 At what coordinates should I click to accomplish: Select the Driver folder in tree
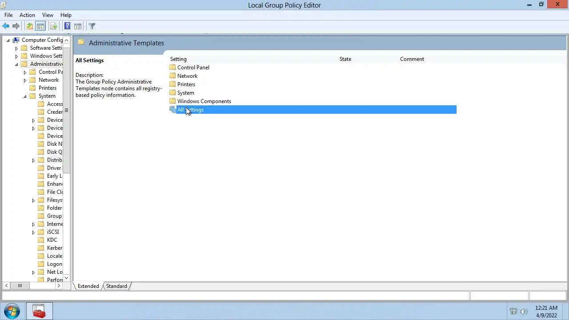pyautogui.click(x=54, y=168)
